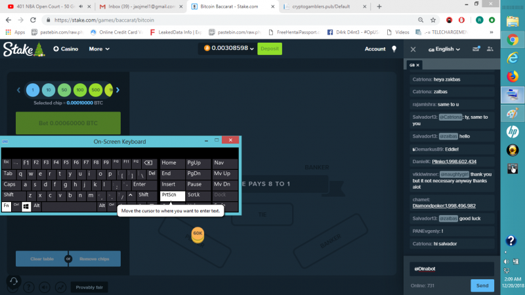
Task: Click PrtScn on the On-Screen Keyboard
Action: (x=173, y=195)
